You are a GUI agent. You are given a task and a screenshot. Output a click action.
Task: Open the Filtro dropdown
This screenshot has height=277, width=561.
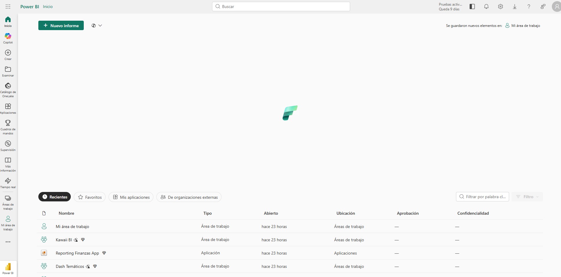(x=527, y=197)
